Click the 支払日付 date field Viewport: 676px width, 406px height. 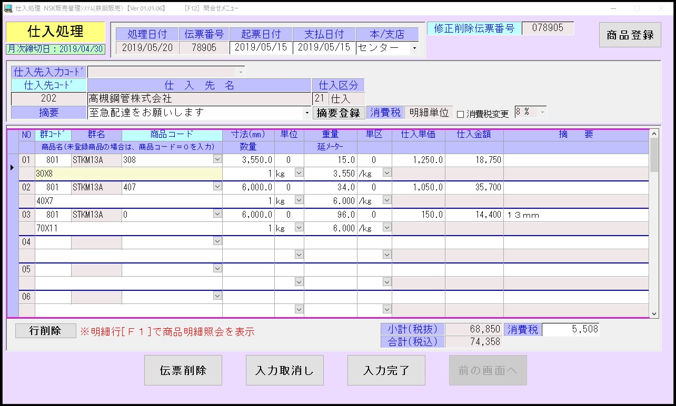pyautogui.click(x=324, y=47)
